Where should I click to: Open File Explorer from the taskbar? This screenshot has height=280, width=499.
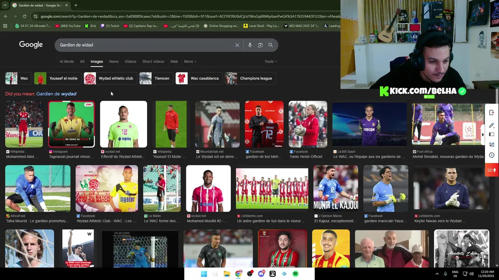(227, 274)
